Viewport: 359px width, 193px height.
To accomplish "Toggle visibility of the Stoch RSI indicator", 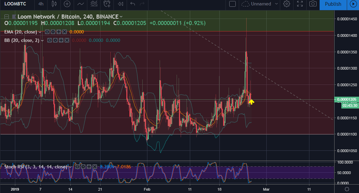I will tap(78, 167).
